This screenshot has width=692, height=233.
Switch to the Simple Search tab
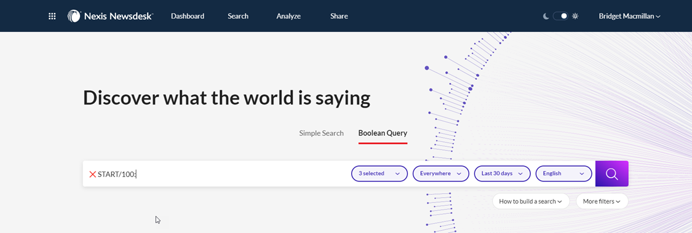[321, 133]
